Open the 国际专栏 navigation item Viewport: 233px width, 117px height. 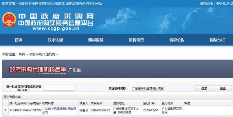tap(217, 40)
